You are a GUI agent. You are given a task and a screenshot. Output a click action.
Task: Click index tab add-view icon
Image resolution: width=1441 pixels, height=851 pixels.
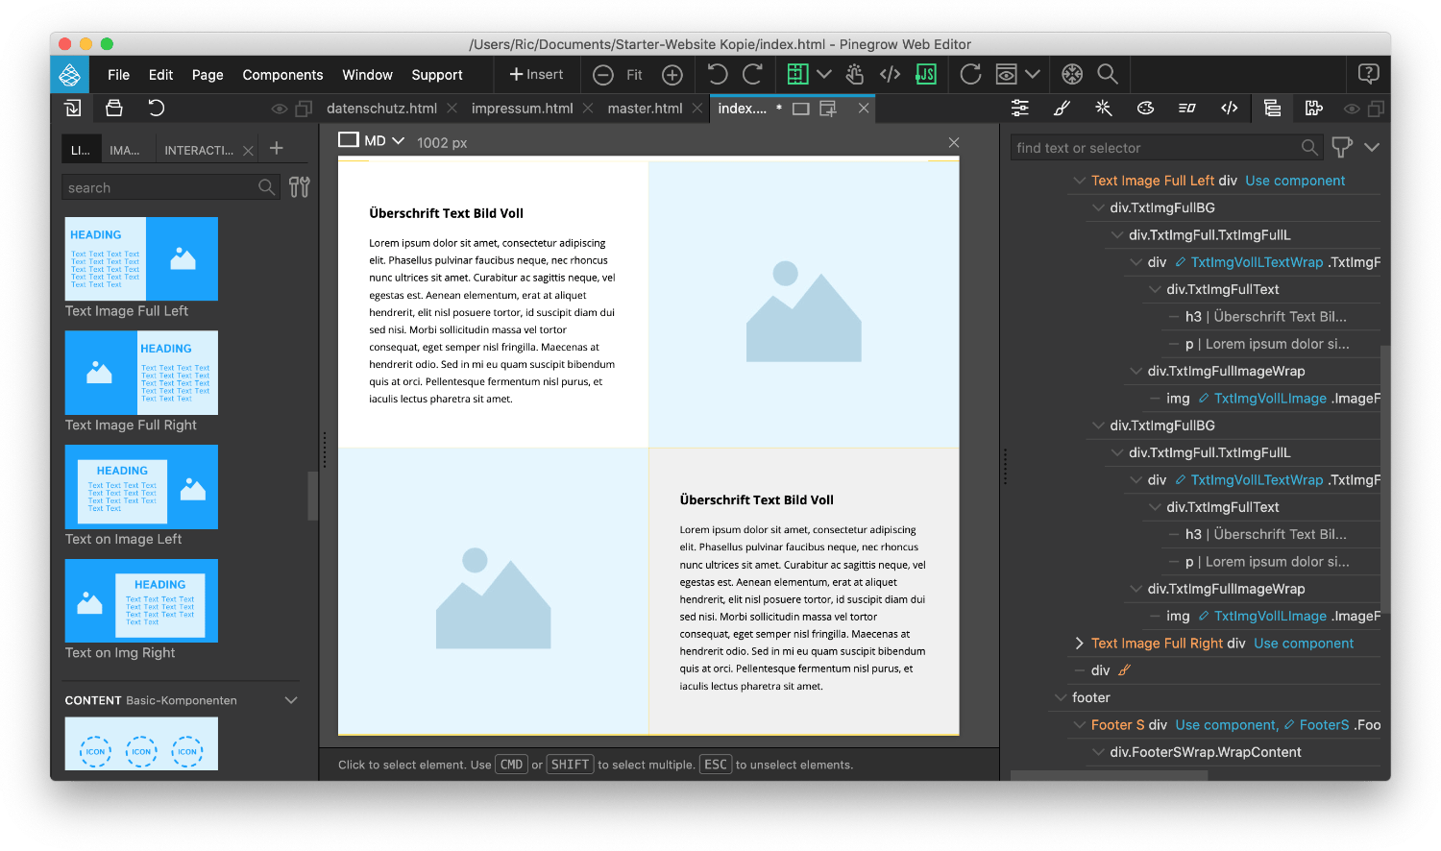tap(828, 109)
